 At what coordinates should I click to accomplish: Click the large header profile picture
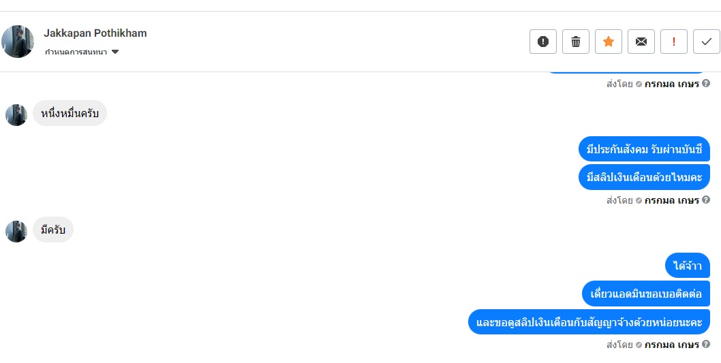tap(18, 42)
